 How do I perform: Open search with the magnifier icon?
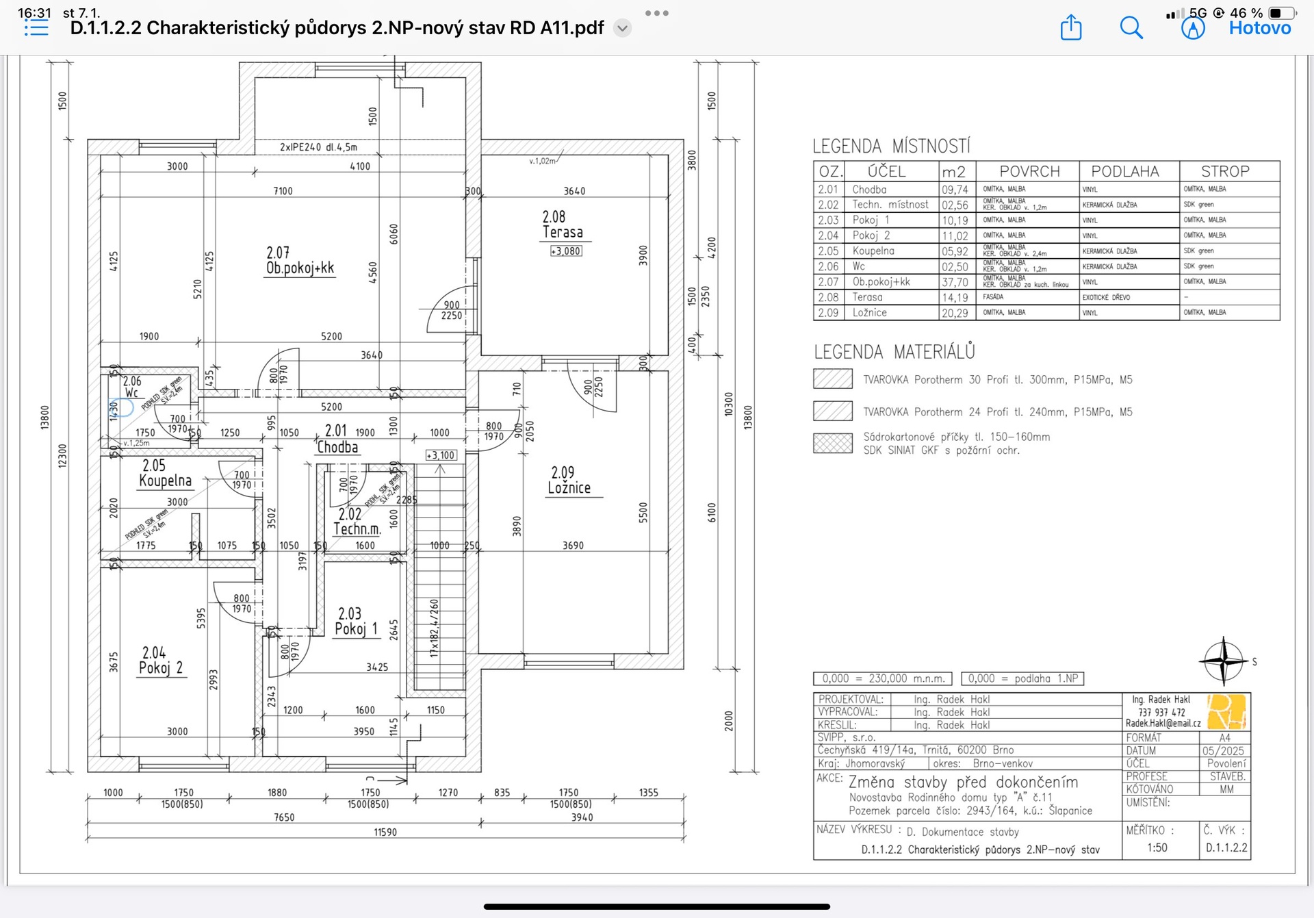point(1131,28)
